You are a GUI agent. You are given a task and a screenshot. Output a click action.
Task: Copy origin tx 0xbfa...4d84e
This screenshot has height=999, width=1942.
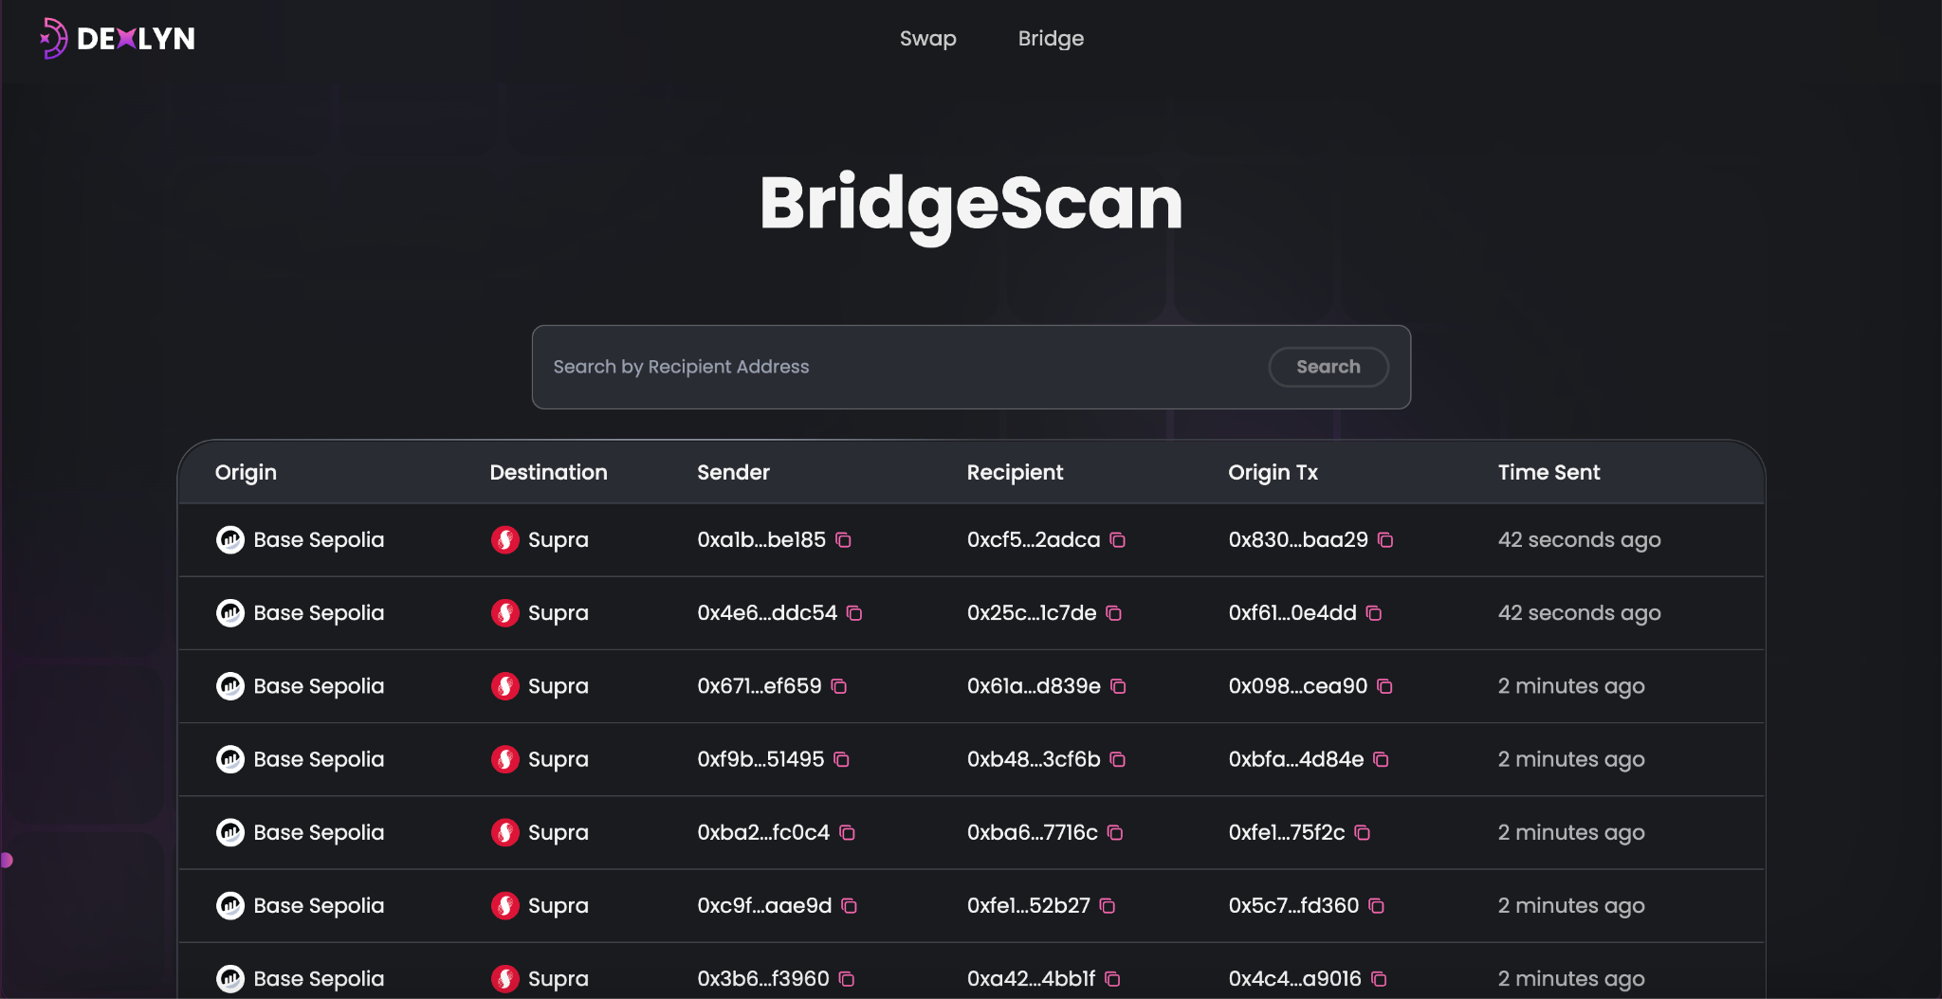tap(1382, 759)
